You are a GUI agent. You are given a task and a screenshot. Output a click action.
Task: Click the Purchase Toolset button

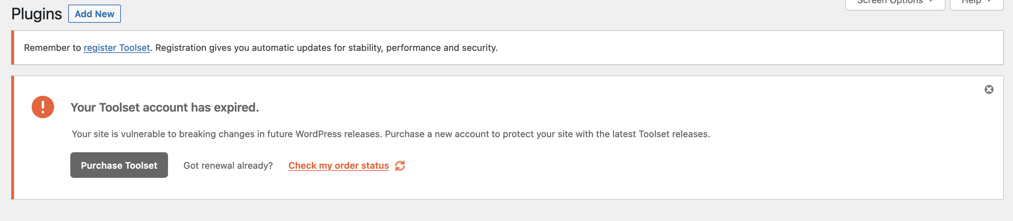(x=119, y=165)
